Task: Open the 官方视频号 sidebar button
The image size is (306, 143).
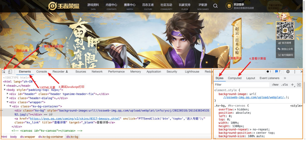Action: point(285,55)
